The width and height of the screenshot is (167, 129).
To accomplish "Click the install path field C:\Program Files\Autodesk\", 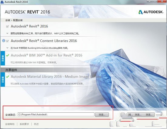I will 56,114.
